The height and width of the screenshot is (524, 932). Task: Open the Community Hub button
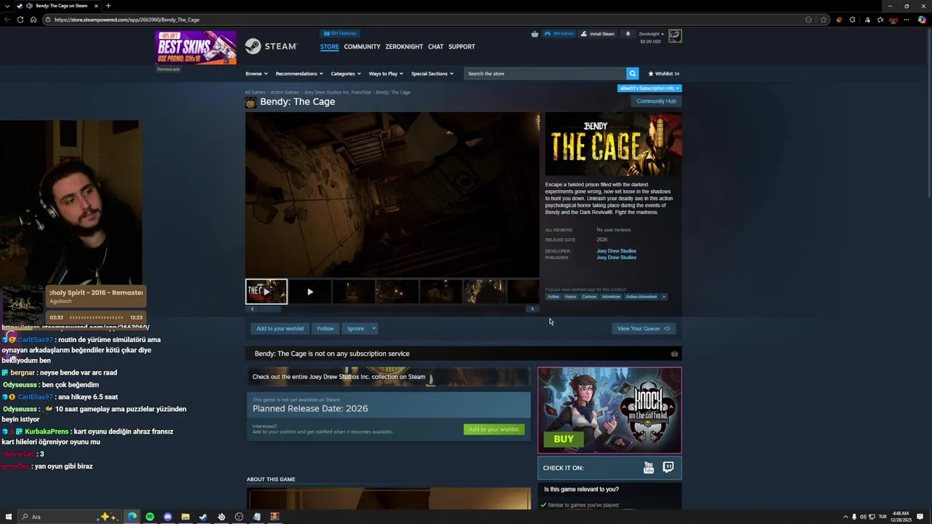click(656, 101)
